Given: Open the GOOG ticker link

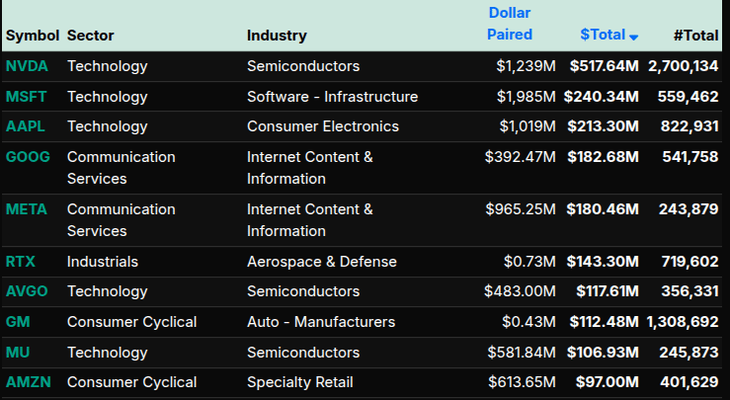Looking at the screenshot, I should (x=28, y=157).
